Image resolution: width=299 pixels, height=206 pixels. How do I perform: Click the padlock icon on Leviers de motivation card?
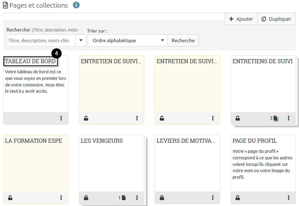pos(162,198)
